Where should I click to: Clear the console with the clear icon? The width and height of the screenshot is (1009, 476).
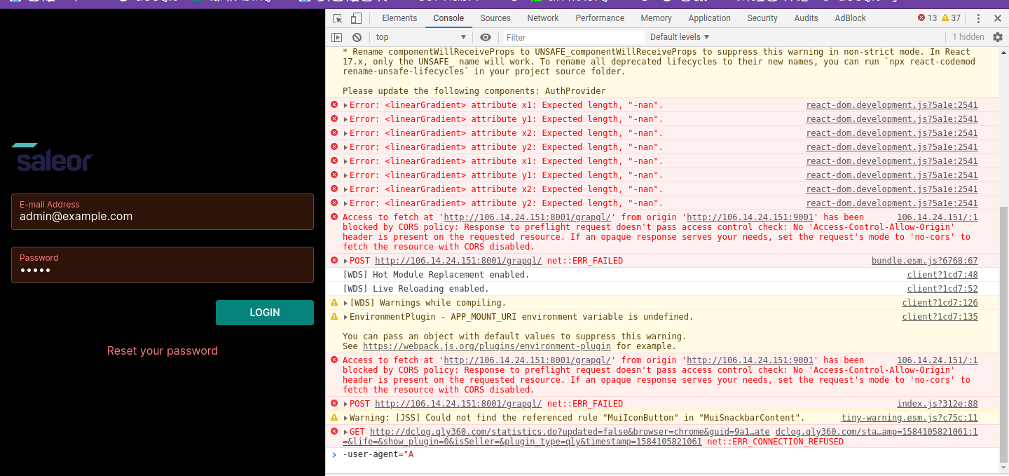point(357,37)
